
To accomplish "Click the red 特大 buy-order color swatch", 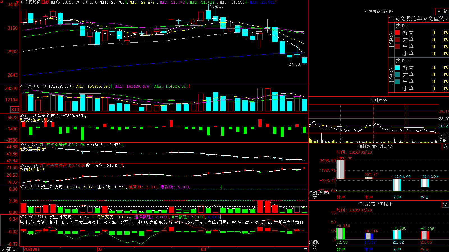I will 397,32.
